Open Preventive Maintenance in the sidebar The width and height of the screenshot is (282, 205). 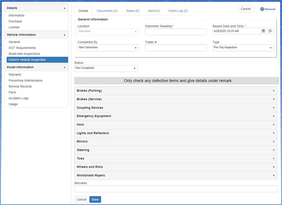tap(25, 80)
